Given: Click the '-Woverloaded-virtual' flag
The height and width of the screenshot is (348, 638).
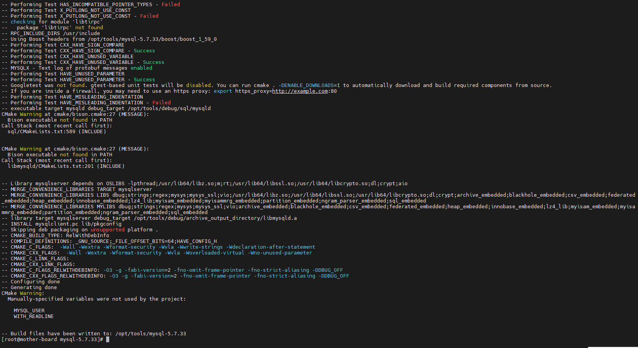Looking at the screenshot, I should (214, 253).
